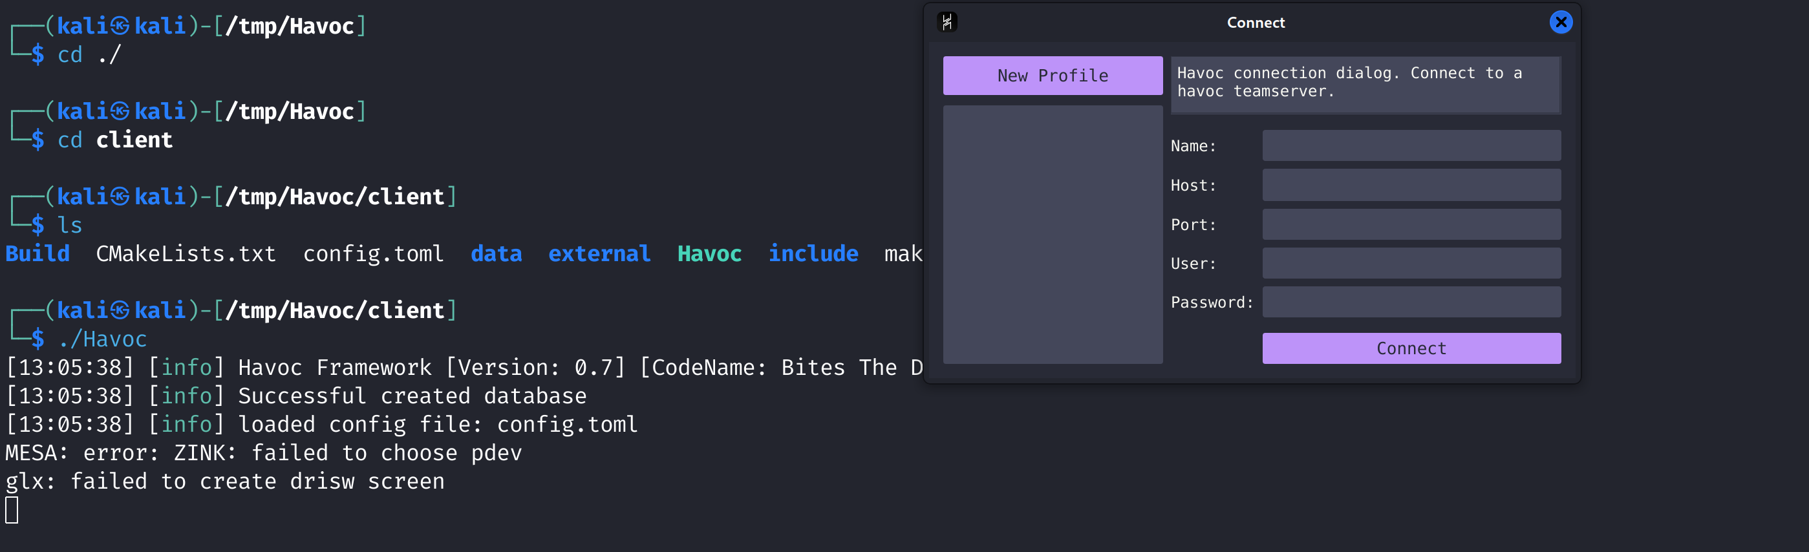Click the Build directory in terminal output
Viewport: 1809px width, 552px height.
coord(37,253)
